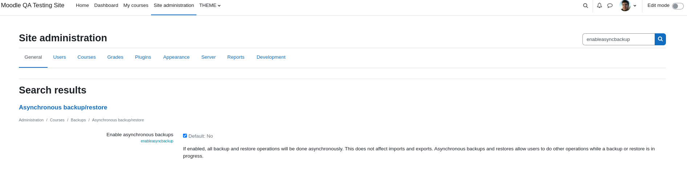The image size is (687, 171).
Task: Open Asynchronous backup/restore heading link
Action: 63,108
